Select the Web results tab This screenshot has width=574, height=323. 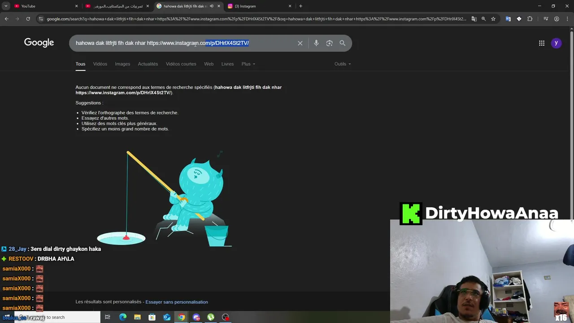click(209, 64)
